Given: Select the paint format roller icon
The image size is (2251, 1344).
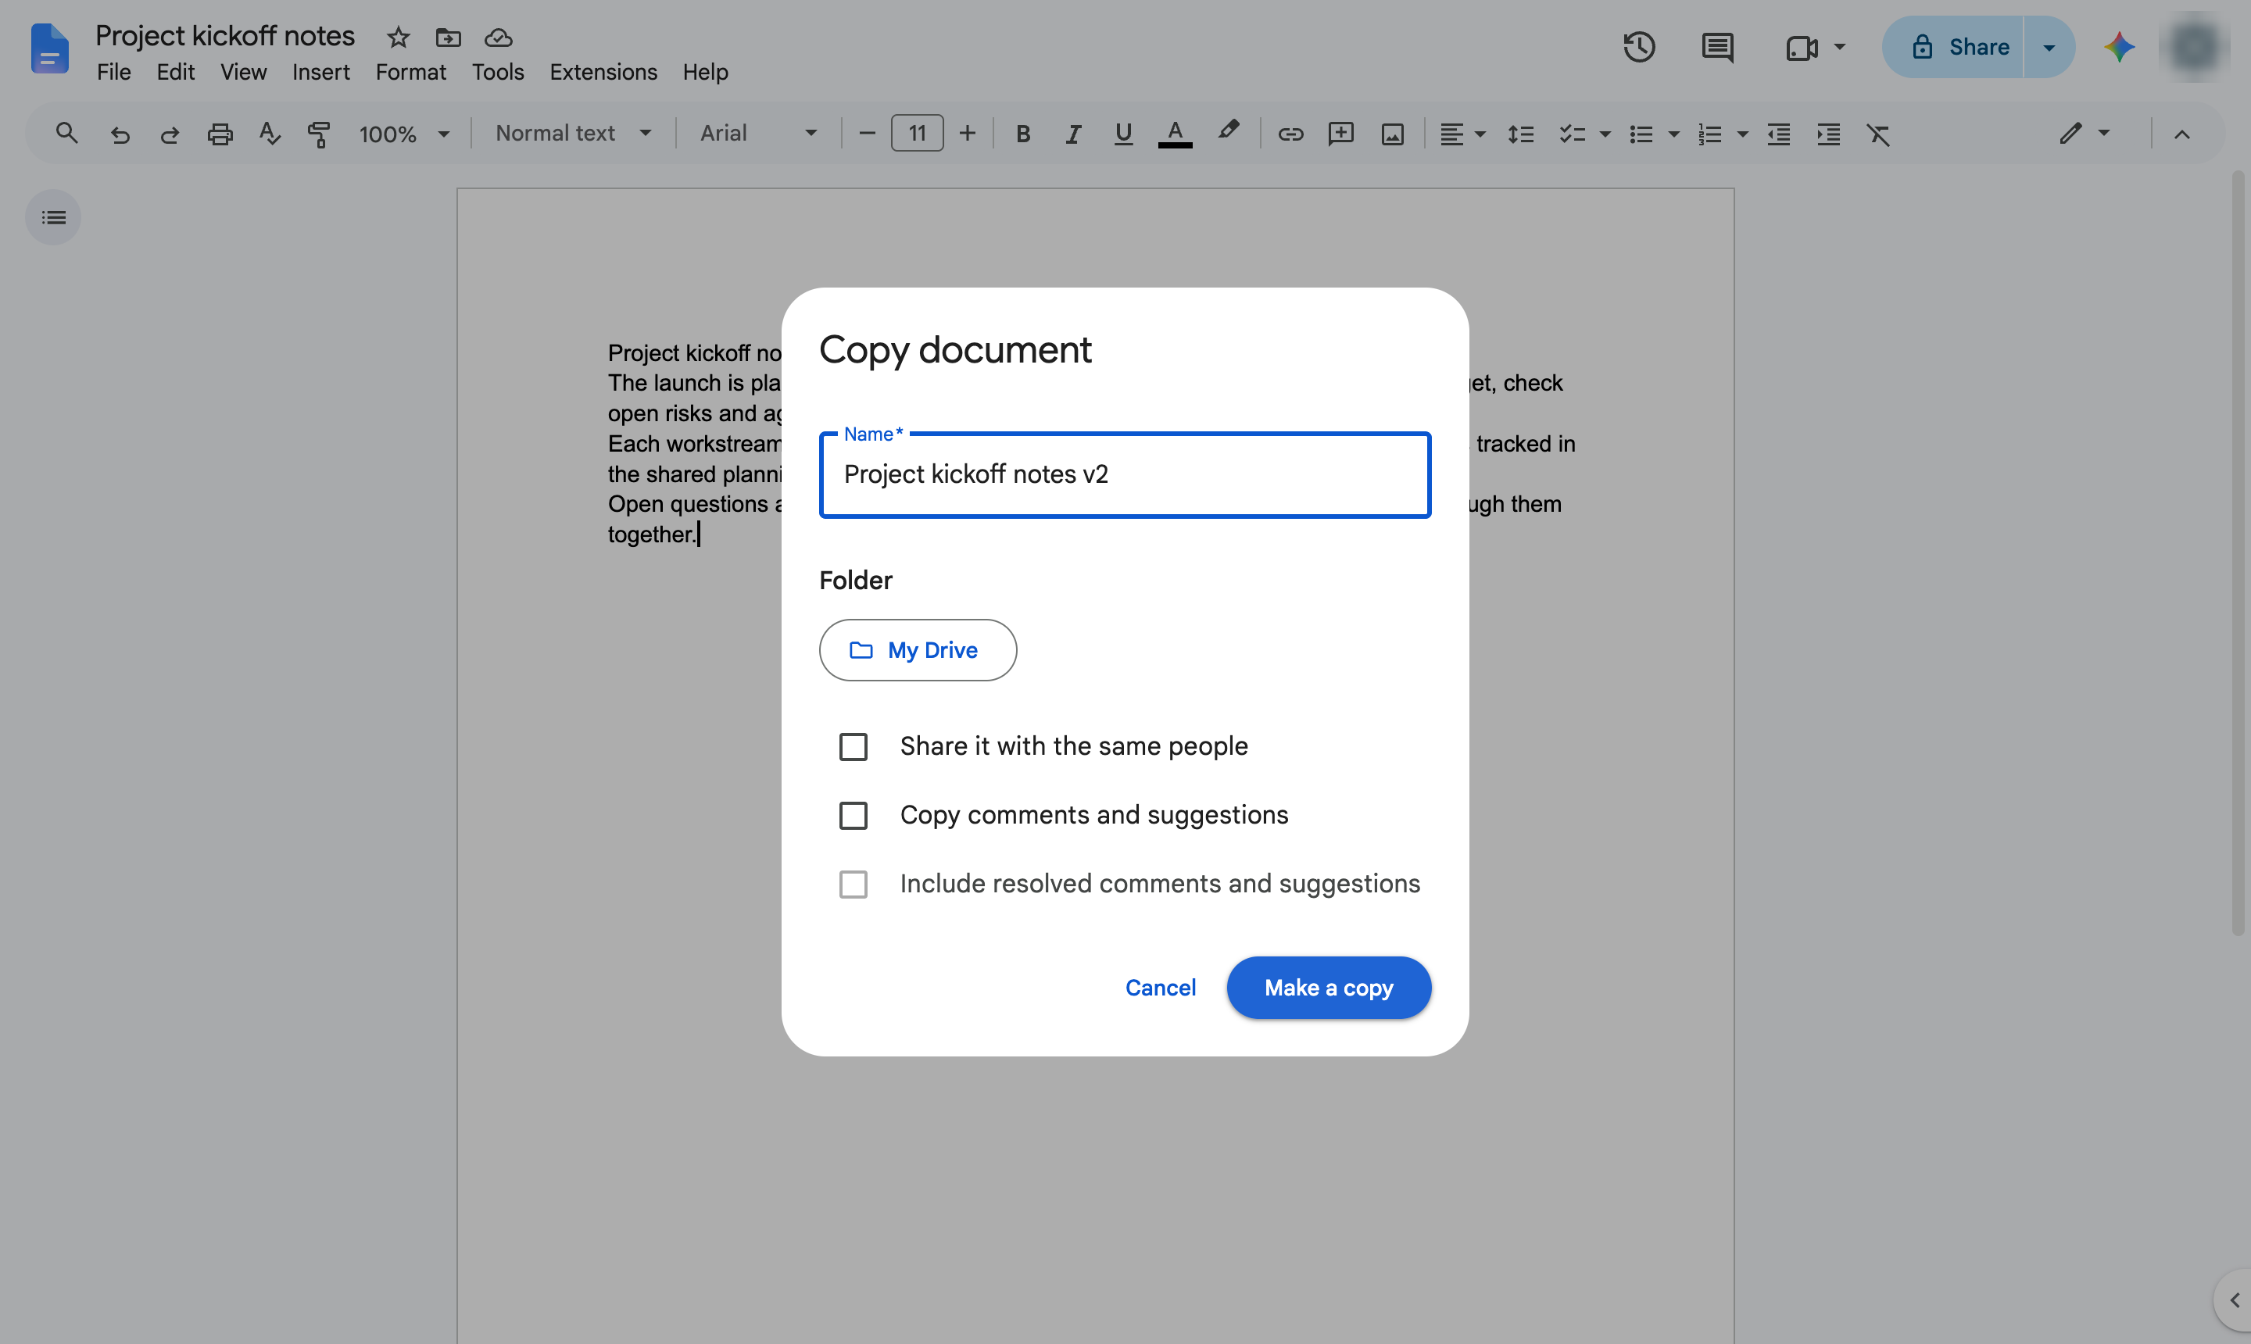Looking at the screenshot, I should (x=319, y=134).
